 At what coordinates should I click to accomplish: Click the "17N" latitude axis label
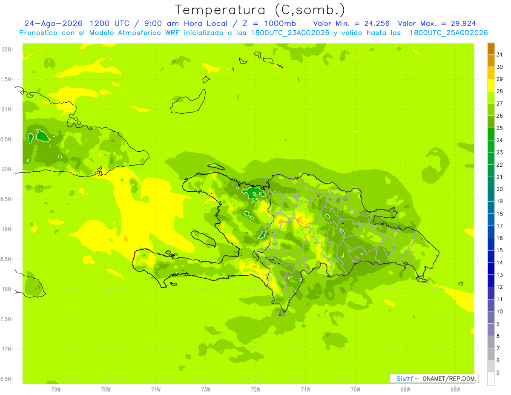6,349
